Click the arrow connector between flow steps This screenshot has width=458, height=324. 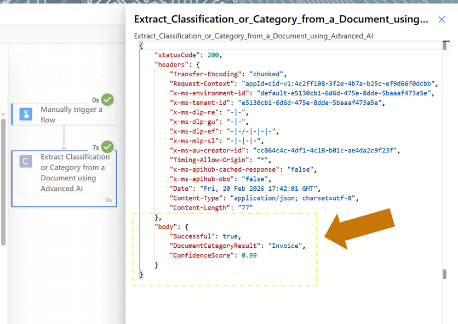tap(64, 137)
